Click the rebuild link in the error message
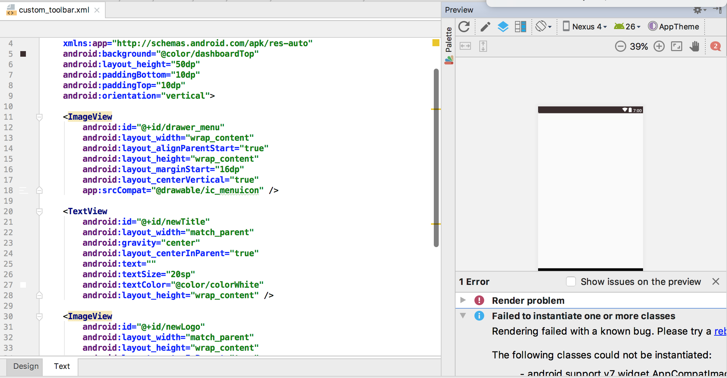 pyautogui.click(x=720, y=331)
